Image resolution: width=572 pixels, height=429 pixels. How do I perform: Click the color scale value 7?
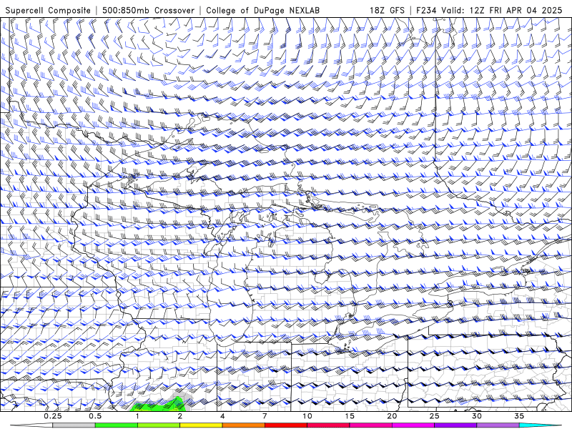click(x=265, y=416)
